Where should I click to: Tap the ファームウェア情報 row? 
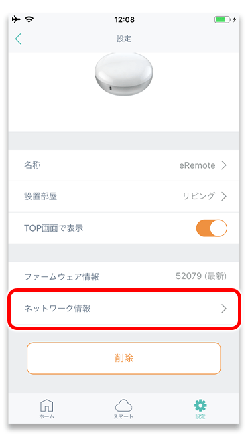[124, 277]
